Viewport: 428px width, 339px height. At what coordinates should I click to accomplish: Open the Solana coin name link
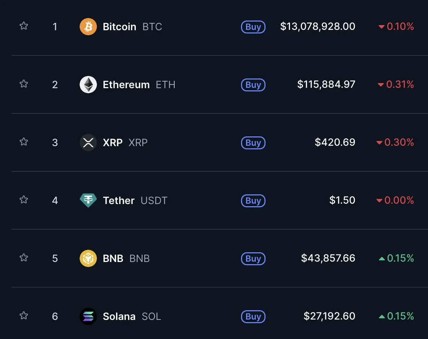(x=119, y=316)
